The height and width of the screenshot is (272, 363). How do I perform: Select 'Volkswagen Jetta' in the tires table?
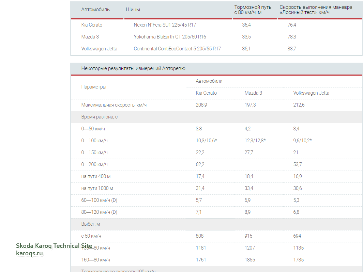pos(99,49)
